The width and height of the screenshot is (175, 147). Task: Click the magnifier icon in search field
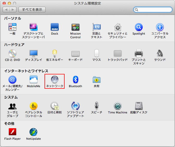[136, 10]
